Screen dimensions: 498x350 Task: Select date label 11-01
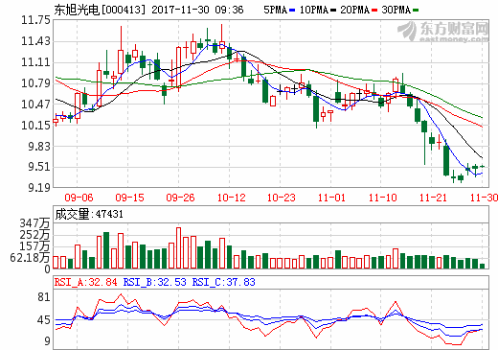[331, 198]
